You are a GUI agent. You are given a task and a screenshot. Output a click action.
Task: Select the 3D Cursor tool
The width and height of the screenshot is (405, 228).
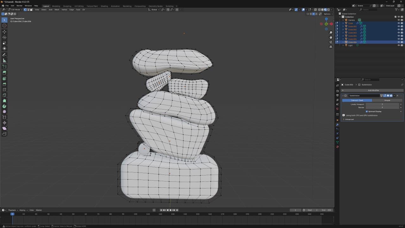click(4, 26)
